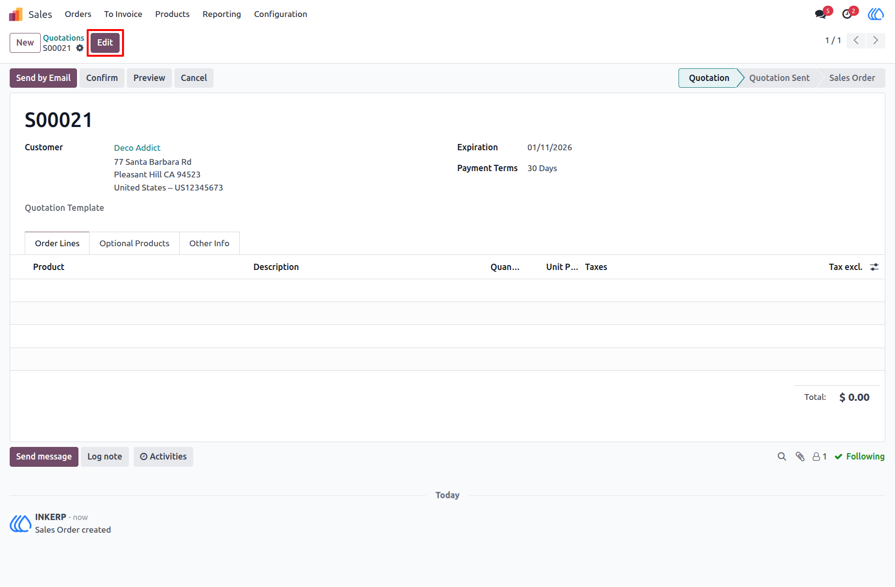Click the pager counter 1 / 1
Viewport: 895px width, 587px height.
click(833, 40)
